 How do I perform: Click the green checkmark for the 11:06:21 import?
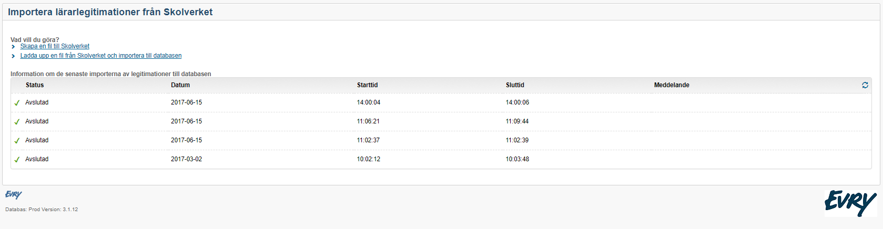point(17,122)
